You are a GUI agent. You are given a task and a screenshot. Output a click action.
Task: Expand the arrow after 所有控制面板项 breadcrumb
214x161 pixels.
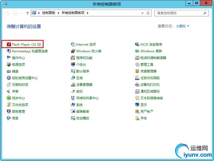[88, 13]
